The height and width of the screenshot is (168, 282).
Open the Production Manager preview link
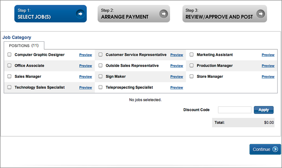click(268, 66)
